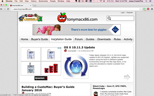The image size is (154, 96).
Task: Go back using Chrome's back arrow
Action: point(1,9)
